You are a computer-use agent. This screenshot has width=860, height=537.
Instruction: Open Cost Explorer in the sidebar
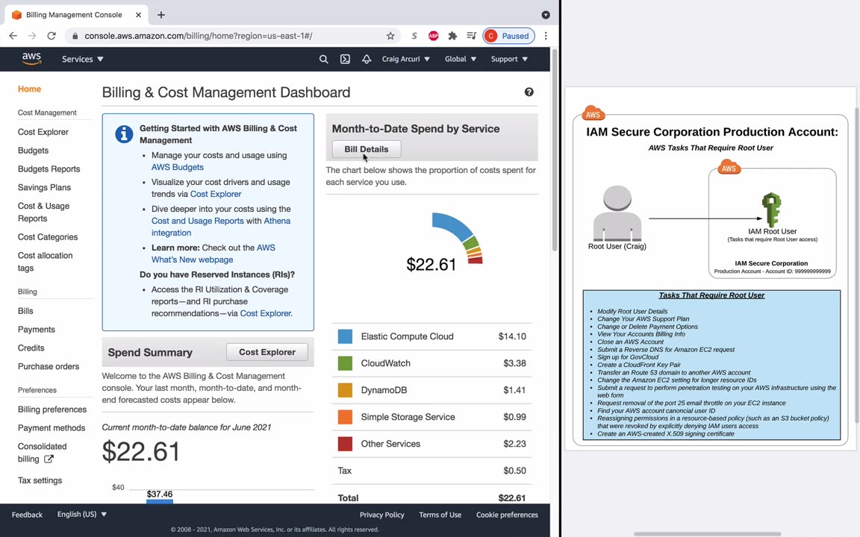(43, 132)
